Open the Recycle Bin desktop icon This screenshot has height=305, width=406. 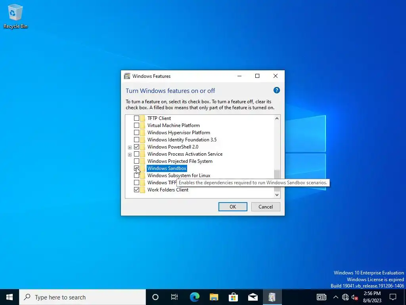[15, 16]
